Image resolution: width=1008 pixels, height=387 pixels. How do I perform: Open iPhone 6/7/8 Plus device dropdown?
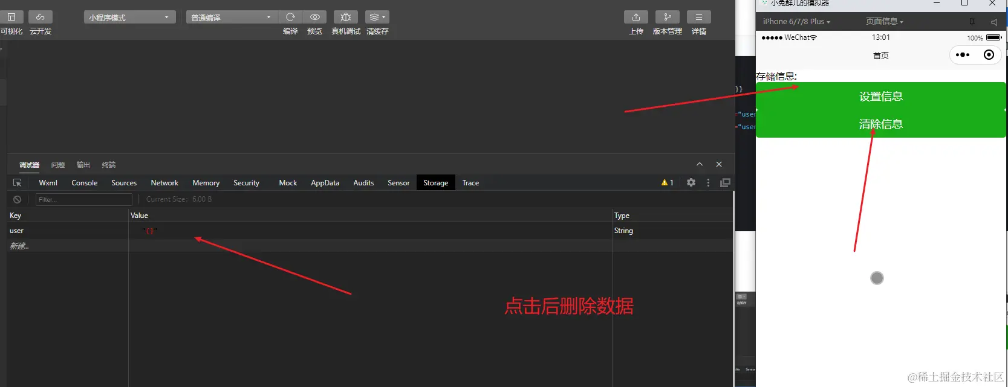[796, 21]
